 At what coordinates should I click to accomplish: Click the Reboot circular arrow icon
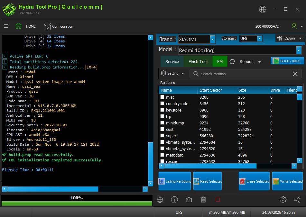[232, 62]
